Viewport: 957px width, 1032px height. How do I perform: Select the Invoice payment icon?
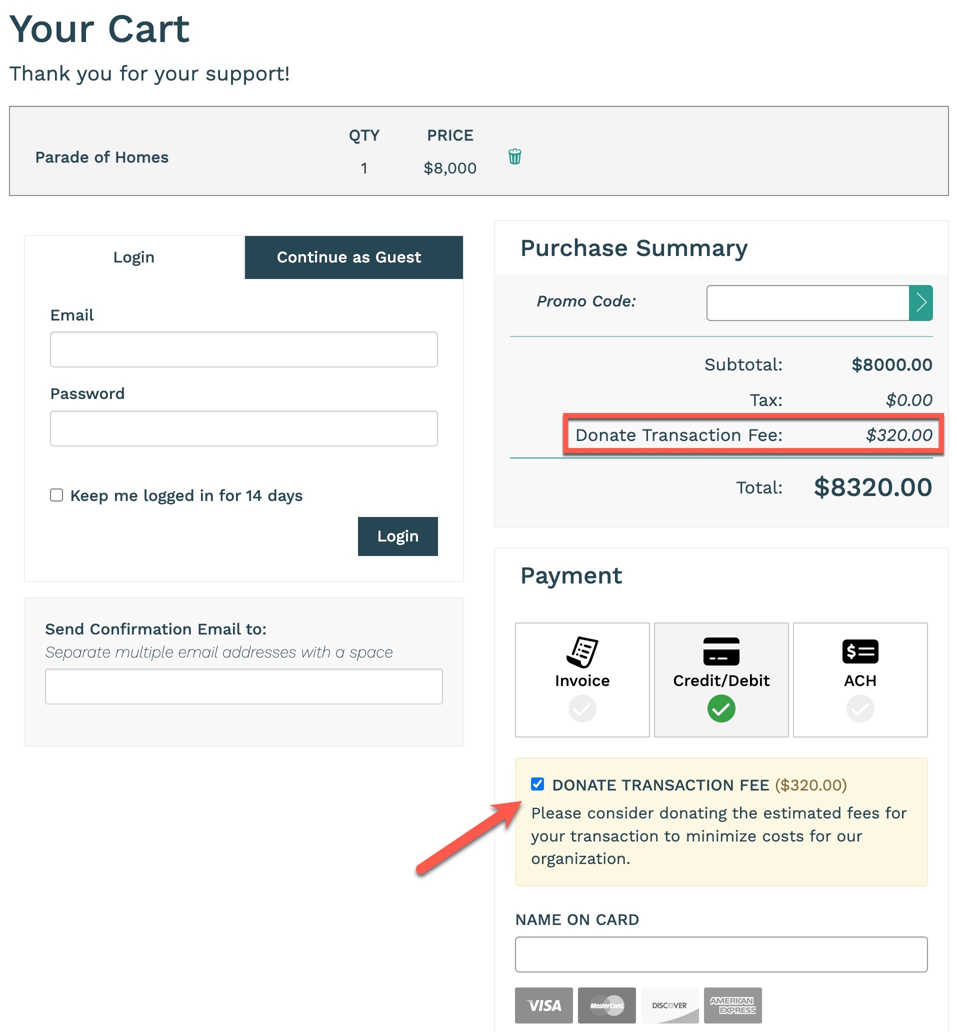[x=582, y=652]
